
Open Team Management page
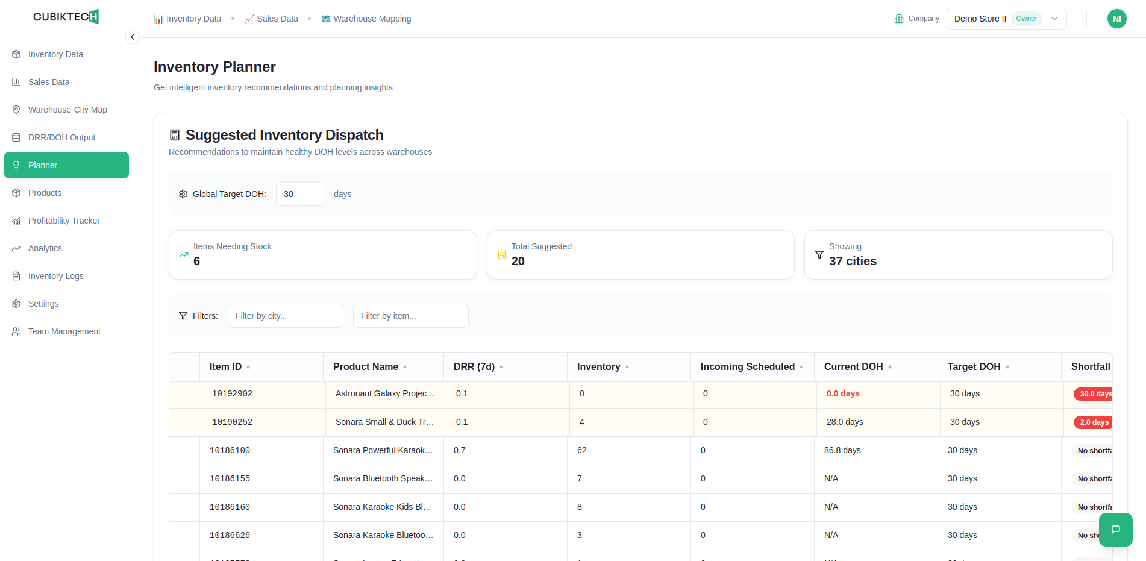(64, 331)
